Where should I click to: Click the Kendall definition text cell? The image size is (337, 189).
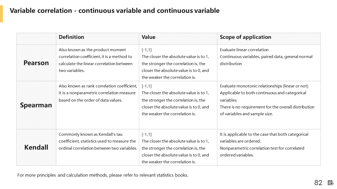(98, 141)
